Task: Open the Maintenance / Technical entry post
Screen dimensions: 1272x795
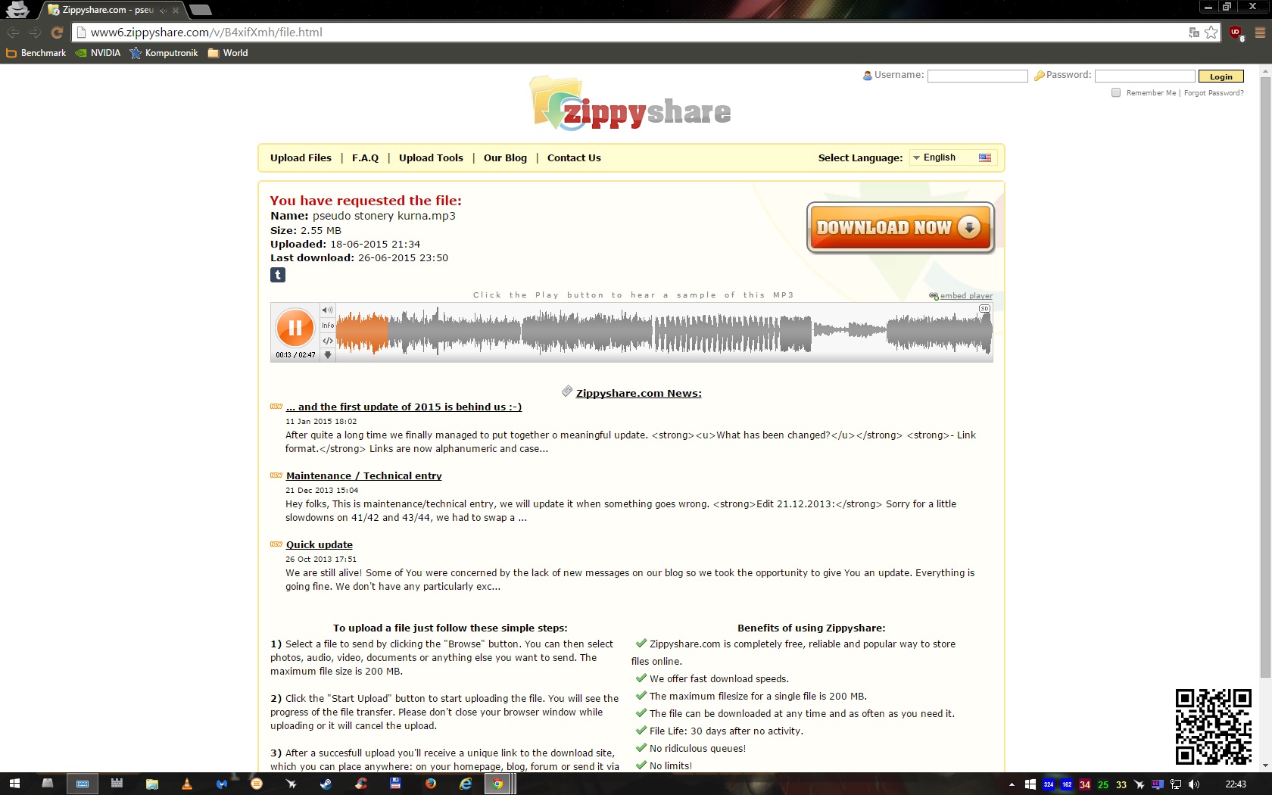Action: tap(363, 475)
